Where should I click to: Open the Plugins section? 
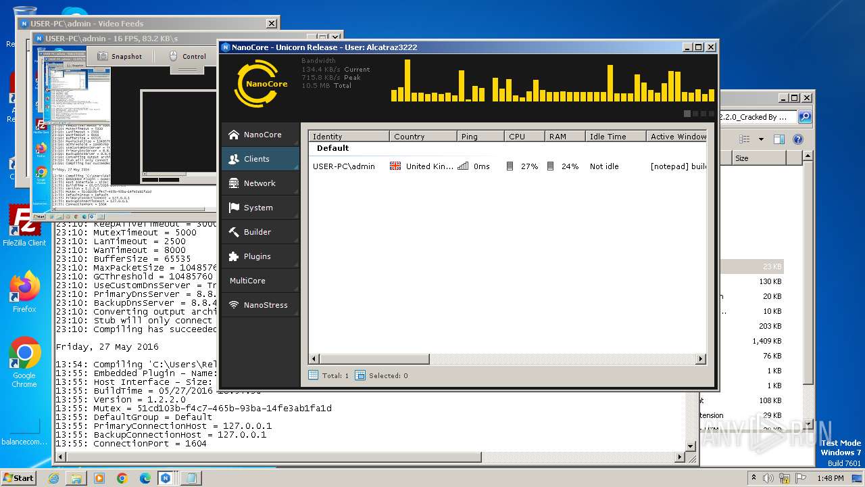point(260,256)
